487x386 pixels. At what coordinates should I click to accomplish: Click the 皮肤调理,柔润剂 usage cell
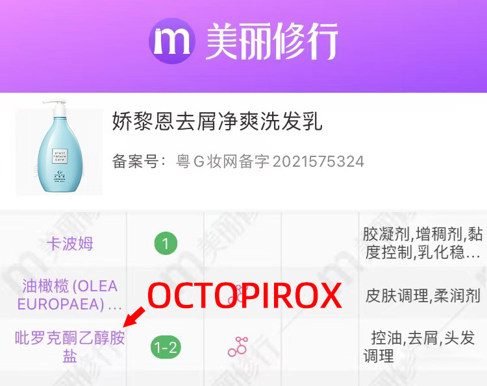(x=423, y=295)
